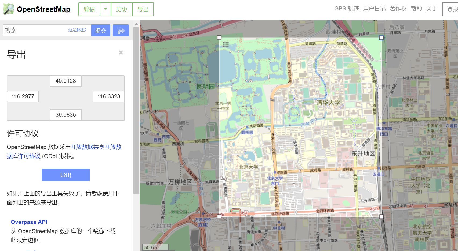Click the 后八家 map label

pyautogui.click(x=397, y=27)
